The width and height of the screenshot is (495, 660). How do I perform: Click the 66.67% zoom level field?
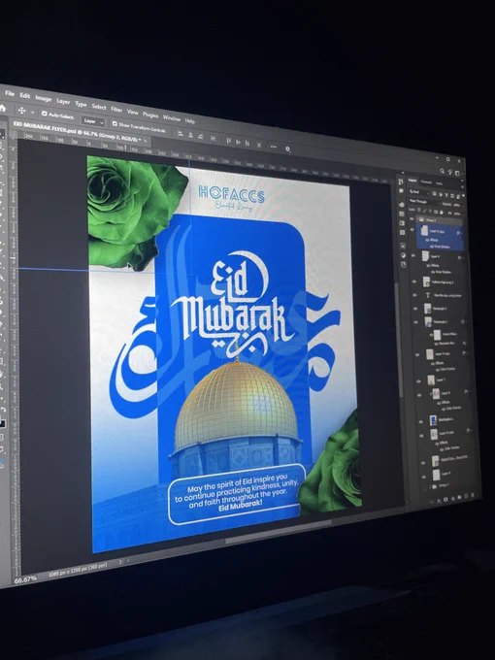tap(25, 579)
